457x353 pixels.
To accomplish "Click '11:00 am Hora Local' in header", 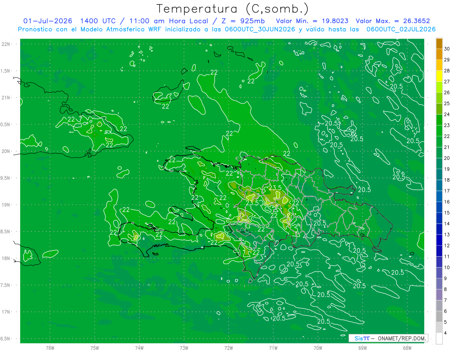I will (169, 21).
